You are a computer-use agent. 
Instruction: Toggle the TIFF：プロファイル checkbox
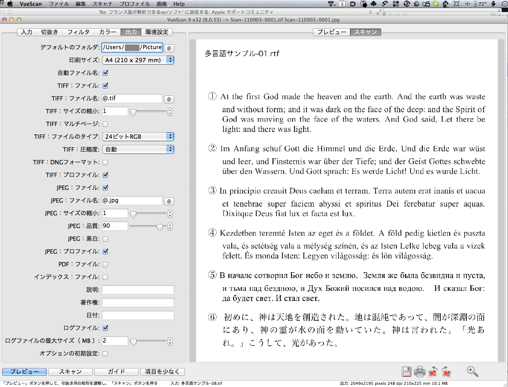click(x=106, y=175)
